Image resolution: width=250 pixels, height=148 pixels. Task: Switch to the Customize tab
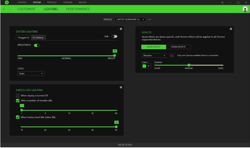tap(26, 9)
